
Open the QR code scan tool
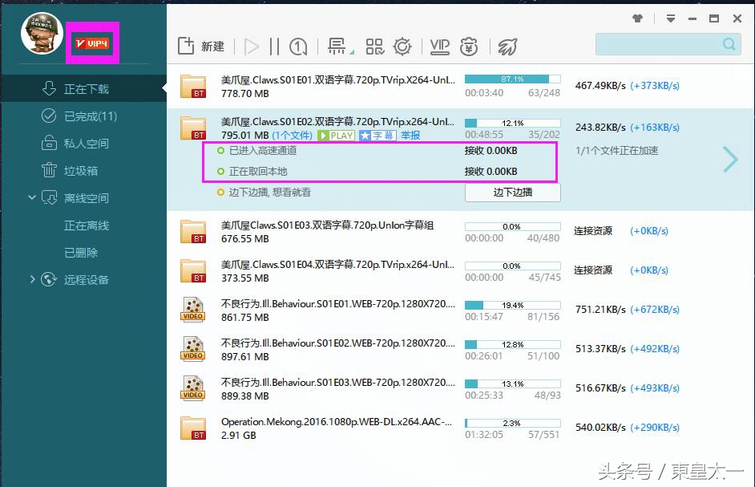pyautogui.click(x=373, y=46)
